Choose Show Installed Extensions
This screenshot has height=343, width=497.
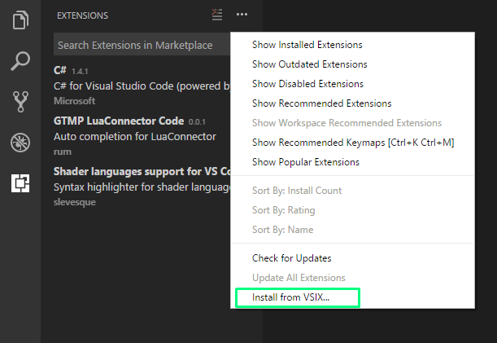(352, 45)
